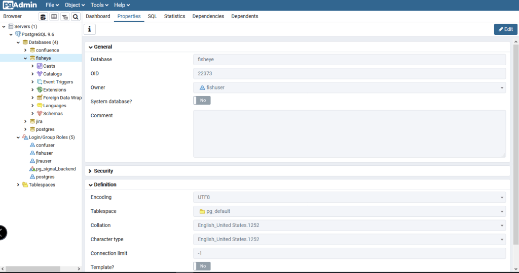Image resolution: width=519 pixels, height=273 pixels.
Task: Toggle the Template switch
Action: (202, 266)
